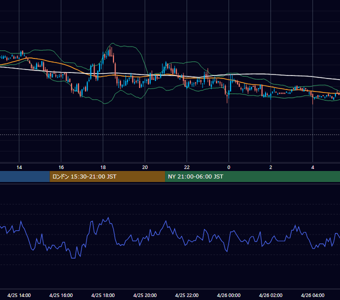The image size is (340, 300).
Task: Click the 4/26 00:00 time label
Action: (229, 295)
